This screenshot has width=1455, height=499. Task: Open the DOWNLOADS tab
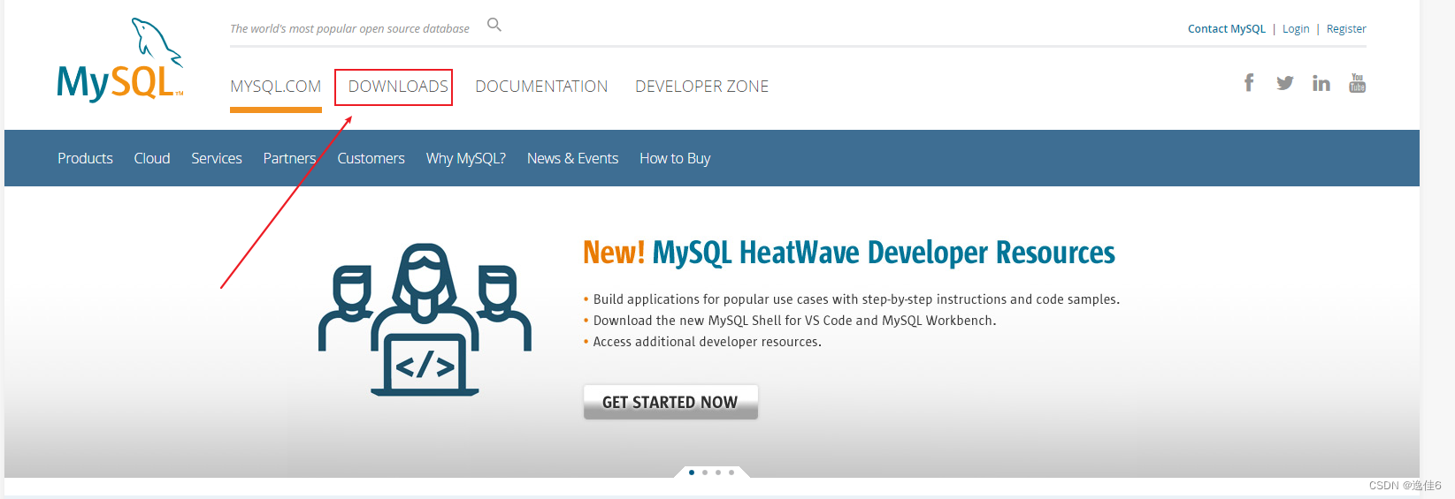pos(398,87)
